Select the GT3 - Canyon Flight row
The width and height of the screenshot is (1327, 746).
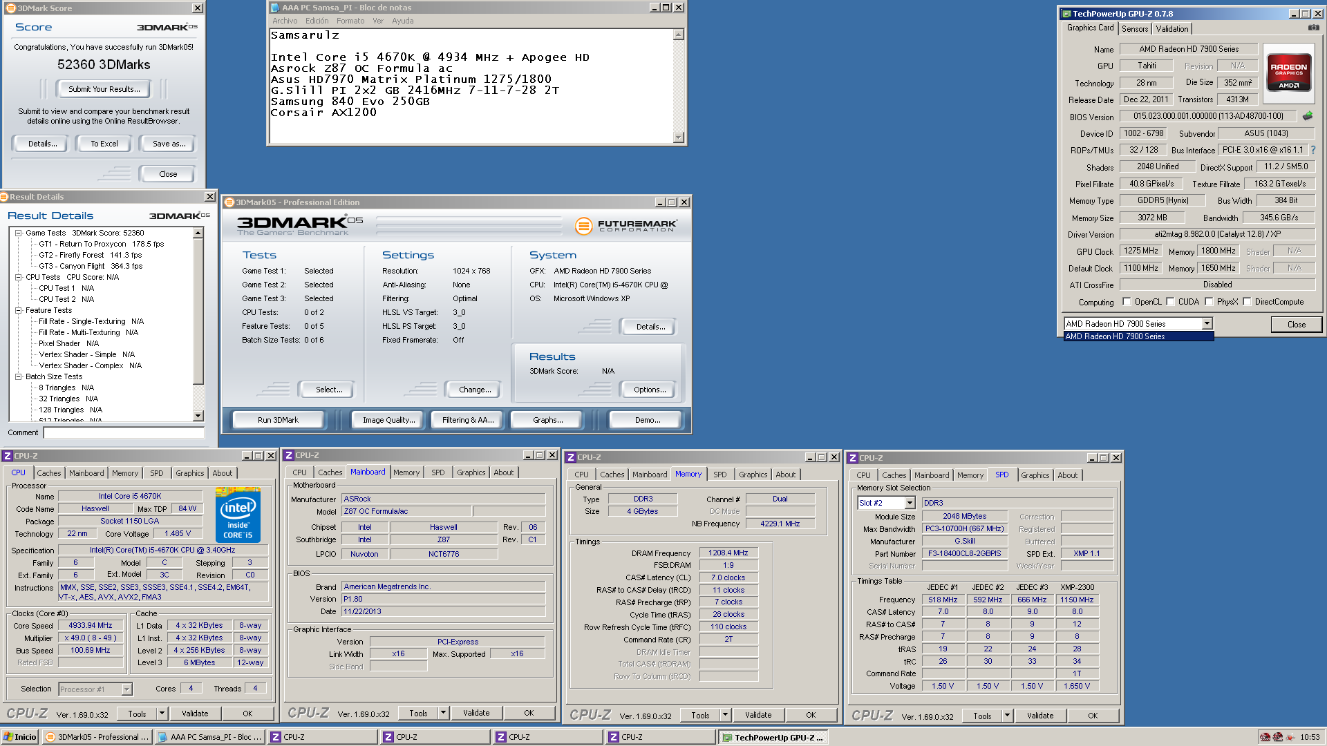click(91, 266)
